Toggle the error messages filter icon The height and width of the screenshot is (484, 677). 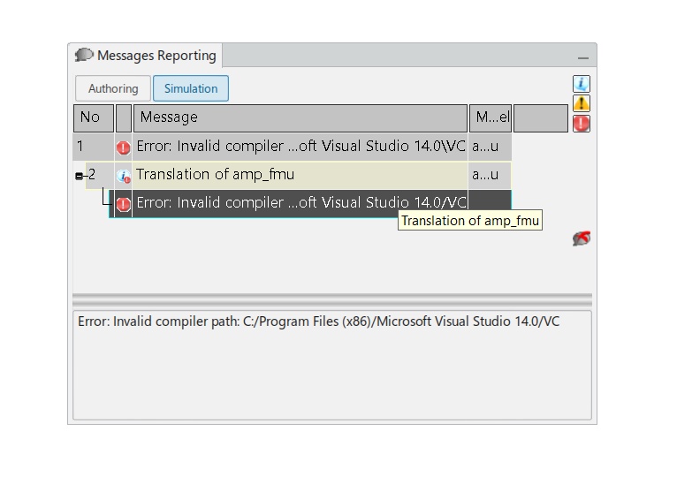pos(581,124)
